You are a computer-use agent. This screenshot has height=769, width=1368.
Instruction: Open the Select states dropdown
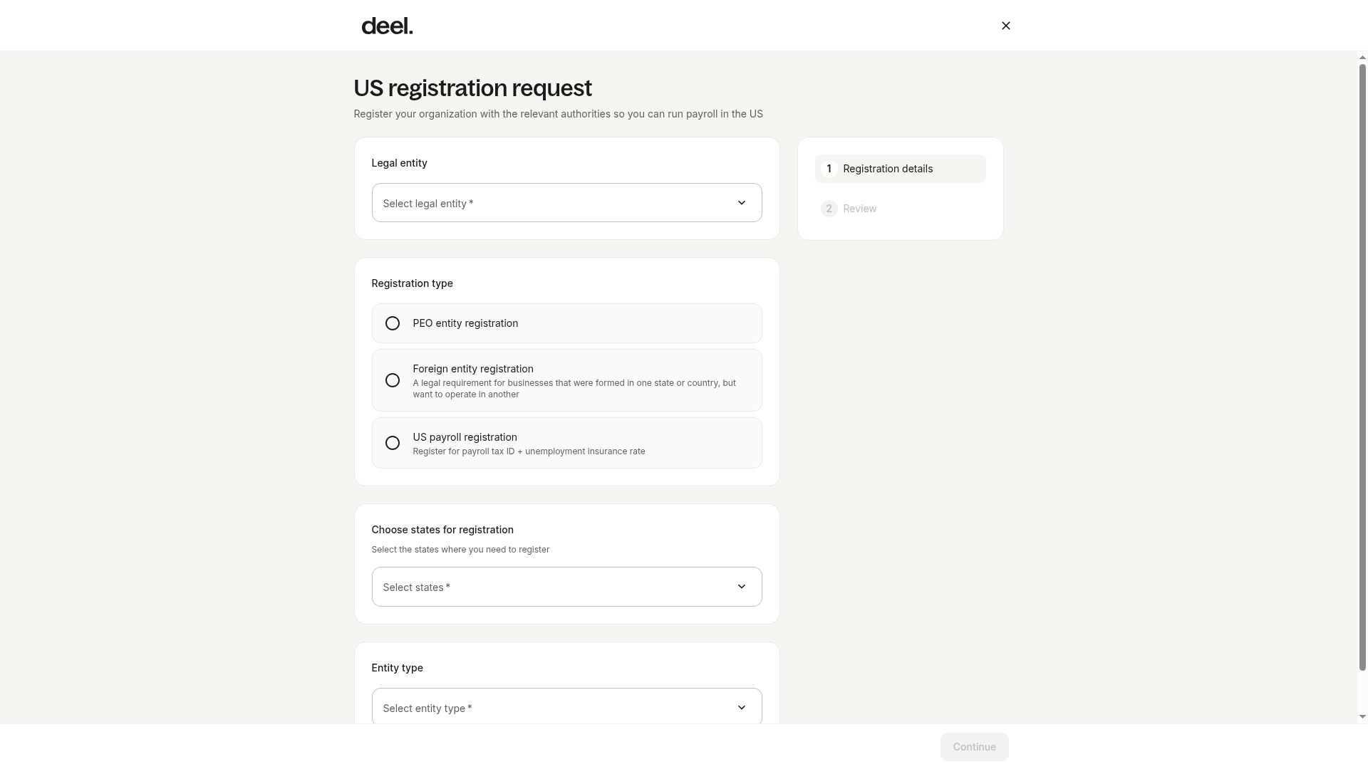(x=566, y=587)
